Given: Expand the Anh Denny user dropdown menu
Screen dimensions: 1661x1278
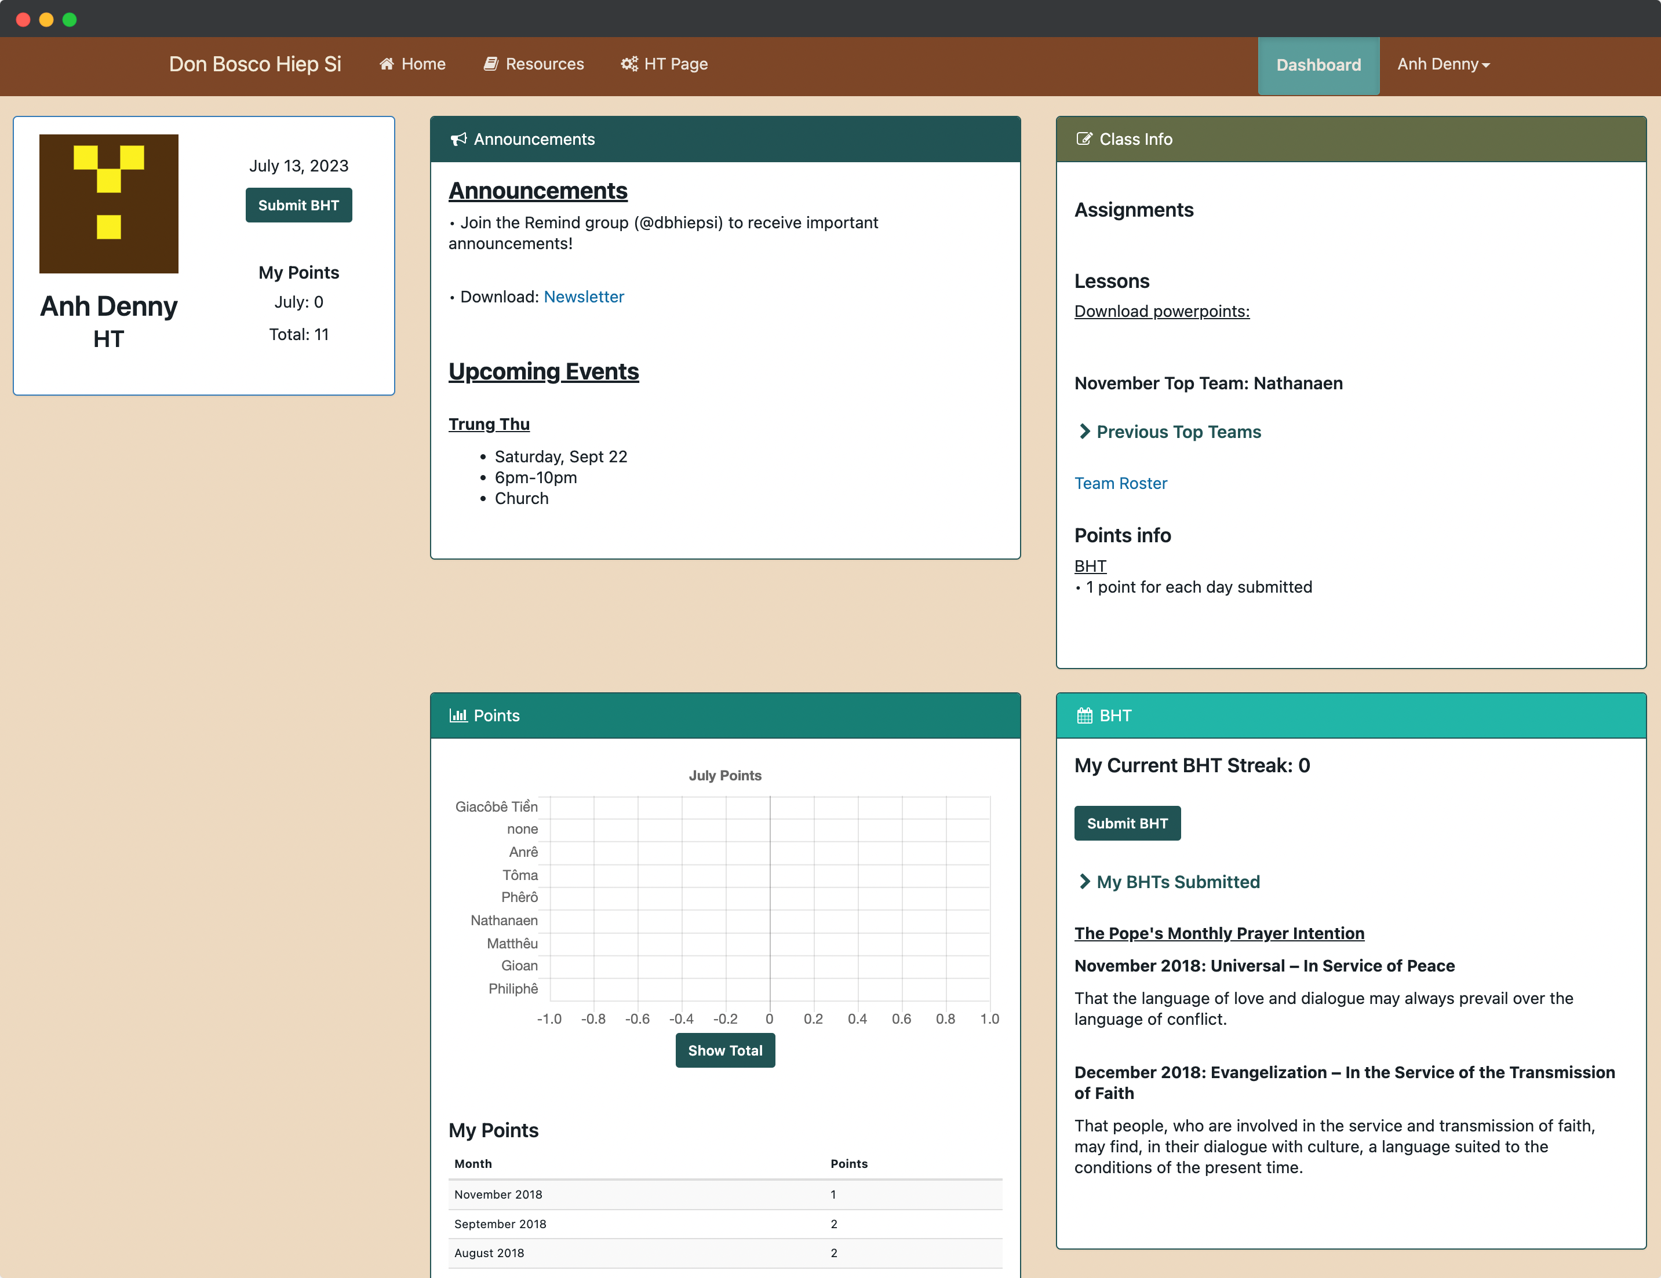Looking at the screenshot, I should tap(1444, 63).
